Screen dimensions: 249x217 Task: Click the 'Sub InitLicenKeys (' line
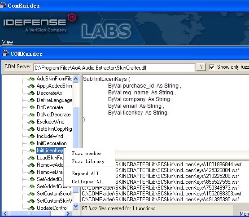coord(107,79)
